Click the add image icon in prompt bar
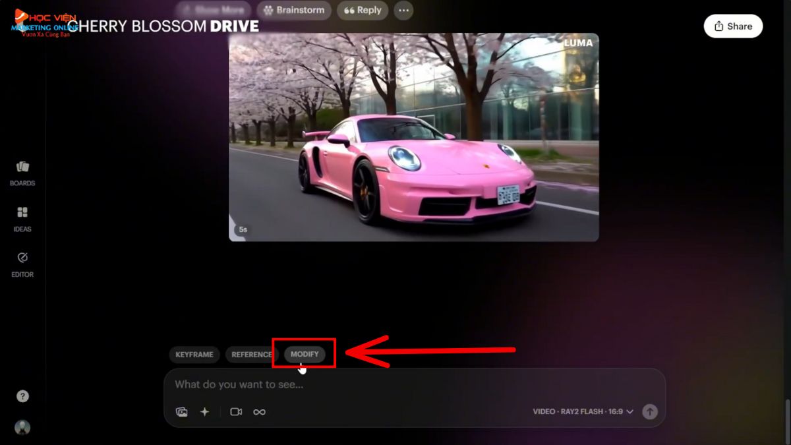Viewport: 791px width, 445px height. (182, 412)
